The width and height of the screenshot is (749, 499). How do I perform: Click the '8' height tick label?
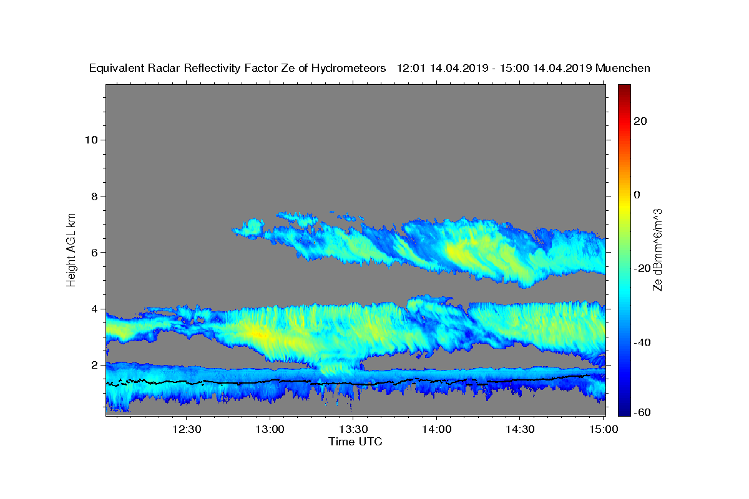[95, 196]
